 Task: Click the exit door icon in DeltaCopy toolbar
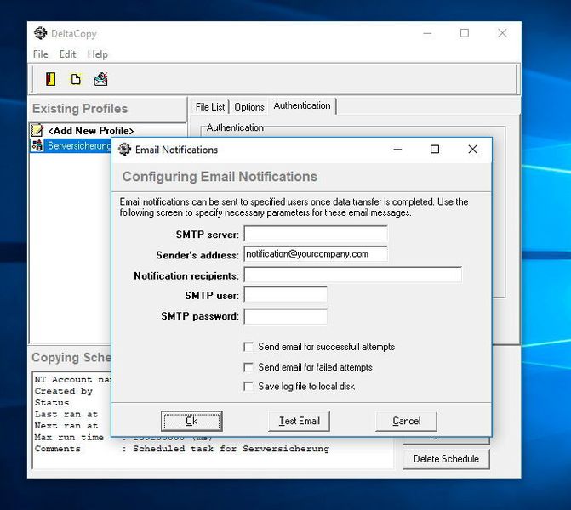[x=50, y=79]
